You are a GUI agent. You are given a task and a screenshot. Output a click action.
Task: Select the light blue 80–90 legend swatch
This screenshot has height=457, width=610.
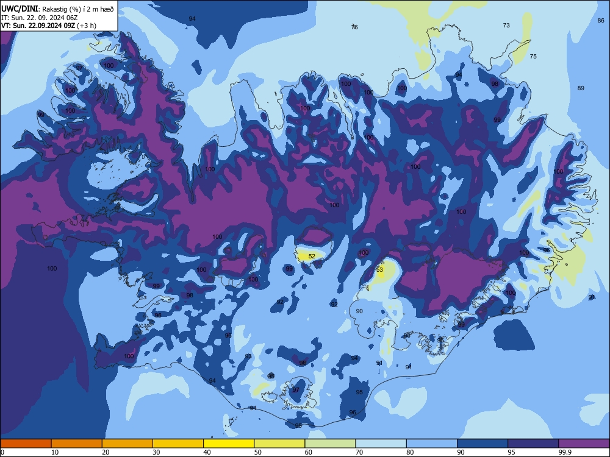tap(432, 444)
